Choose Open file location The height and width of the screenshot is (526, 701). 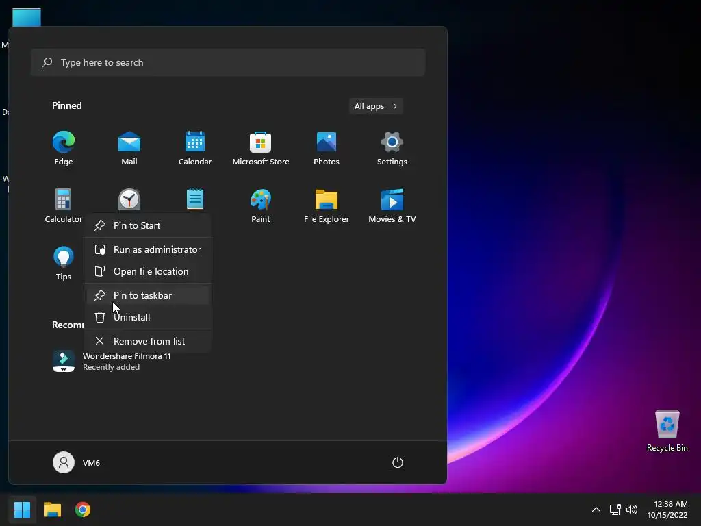coord(148,271)
